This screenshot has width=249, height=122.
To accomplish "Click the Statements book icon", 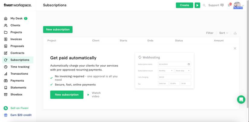I will pyautogui.click(x=6, y=87).
